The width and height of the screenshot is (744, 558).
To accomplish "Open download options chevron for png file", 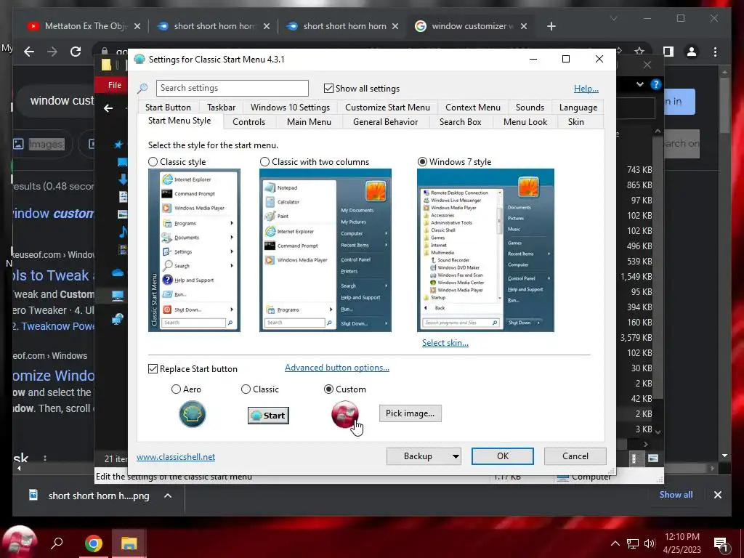I will coord(168,496).
